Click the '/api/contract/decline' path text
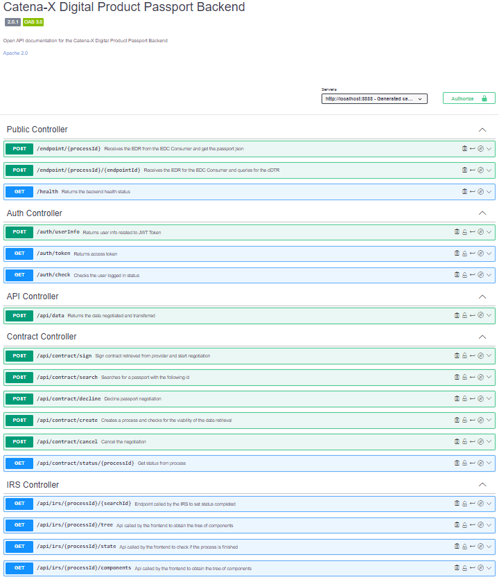The image size is (499, 584). pos(69,398)
